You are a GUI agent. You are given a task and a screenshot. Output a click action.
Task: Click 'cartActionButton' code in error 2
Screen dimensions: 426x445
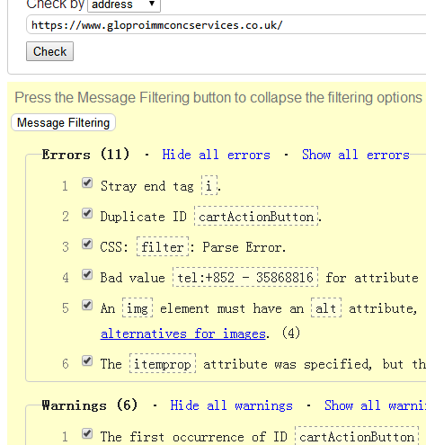256,217
